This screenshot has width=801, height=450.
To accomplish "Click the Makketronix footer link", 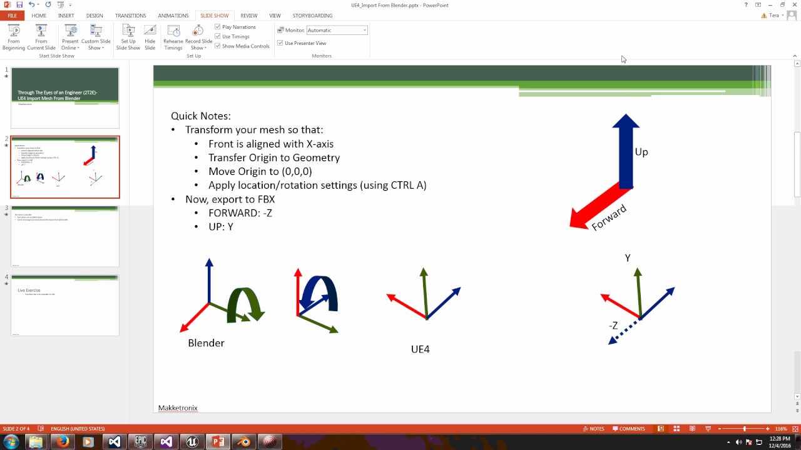I will click(x=178, y=408).
